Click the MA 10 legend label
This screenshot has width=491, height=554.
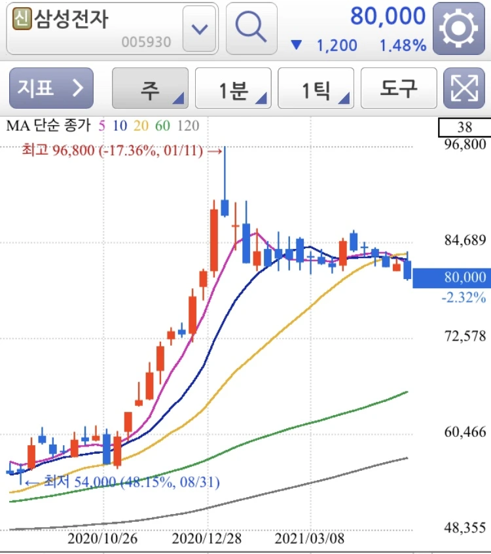click(120, 126)
